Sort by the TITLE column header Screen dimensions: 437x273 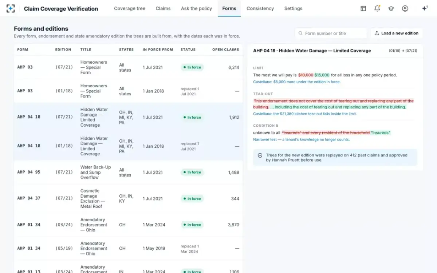[86, 50]
